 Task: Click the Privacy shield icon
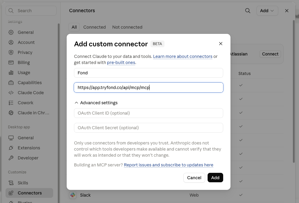(x=11, y=52)
